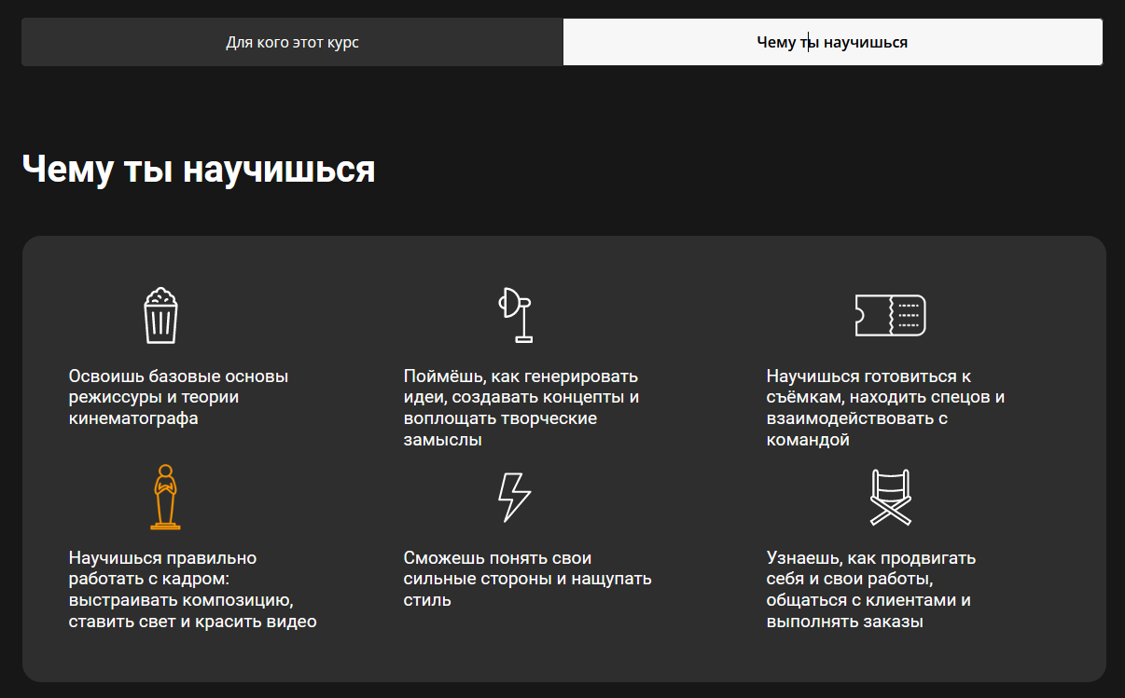1125x698 pixels.
Task: Click the line 'Узнаешь, как продвигать'
Action: (x=870, y=558)
